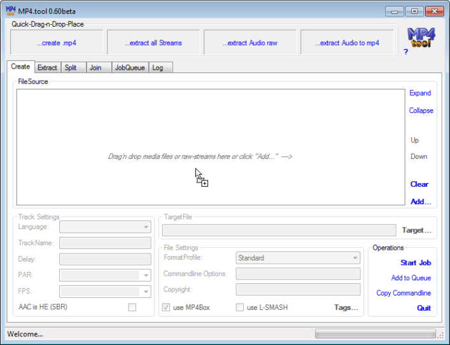Screen dimensions: 450x345
Task: Click the Copyright input field
Action: click(x=298, y=290)
